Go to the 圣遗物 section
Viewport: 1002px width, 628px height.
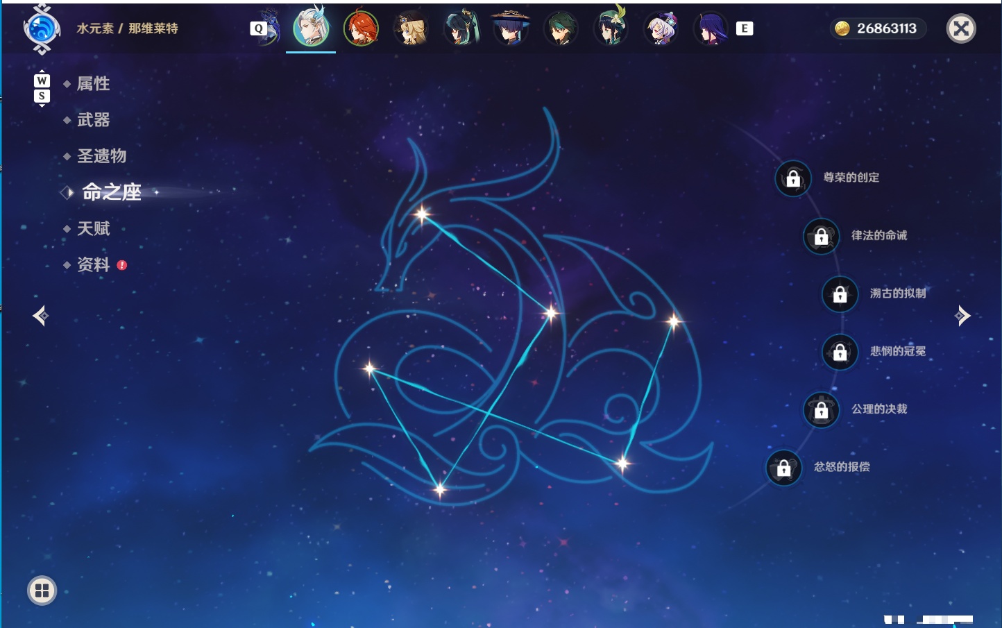point(101,156)
